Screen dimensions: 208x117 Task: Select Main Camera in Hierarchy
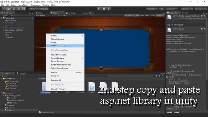[x=10, y=20]
